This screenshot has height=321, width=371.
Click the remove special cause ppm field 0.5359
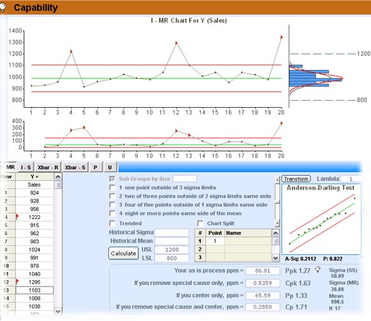tap(263, 283)
